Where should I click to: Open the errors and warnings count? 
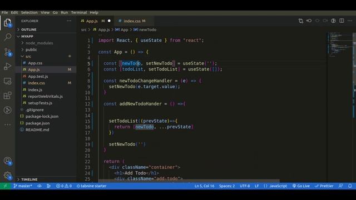coord(64,186)
